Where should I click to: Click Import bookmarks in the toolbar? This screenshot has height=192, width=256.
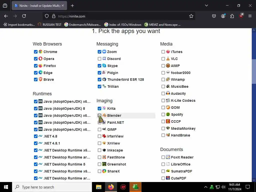19,25
